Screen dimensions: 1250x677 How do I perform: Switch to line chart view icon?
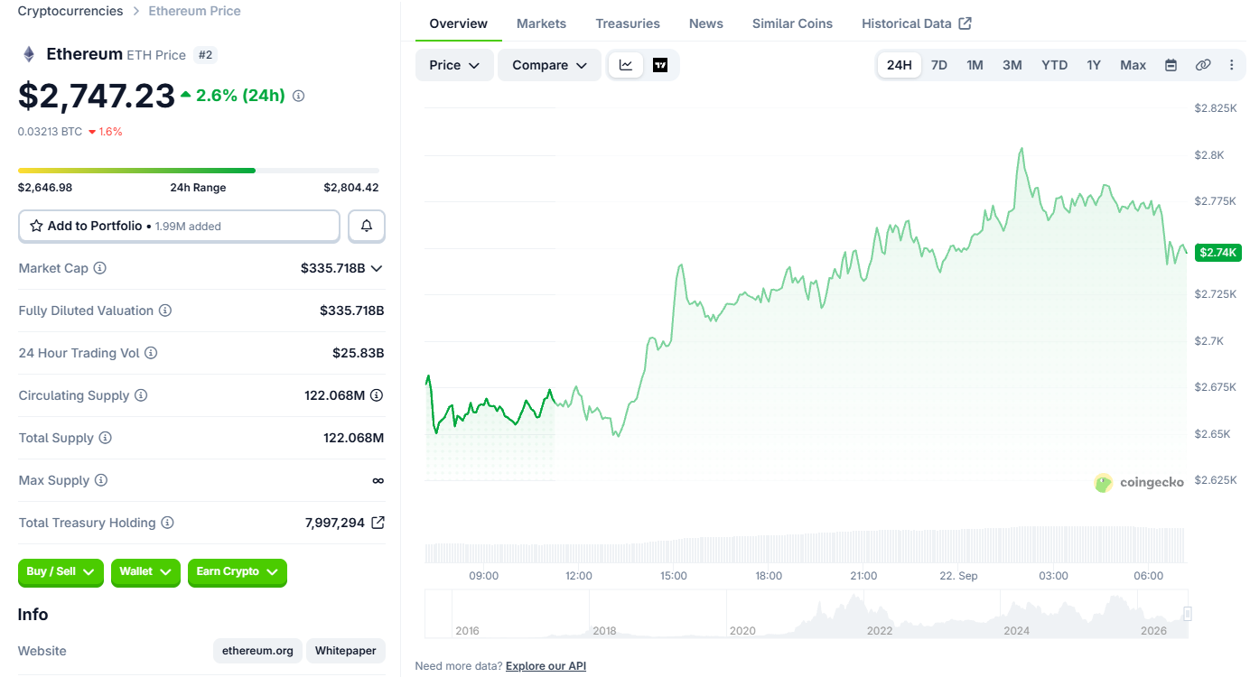(626, 65)
